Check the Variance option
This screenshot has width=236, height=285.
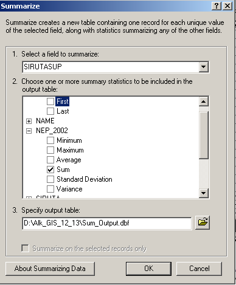click(x=50, y=189)
